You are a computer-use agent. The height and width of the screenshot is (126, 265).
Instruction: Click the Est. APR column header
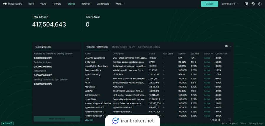[195, 54]
